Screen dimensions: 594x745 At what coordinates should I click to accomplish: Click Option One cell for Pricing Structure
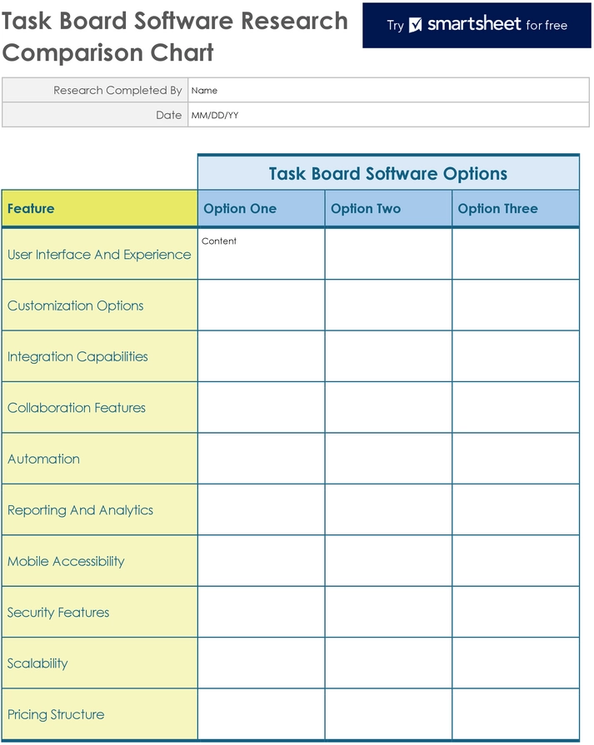click(x=262, y=714)
